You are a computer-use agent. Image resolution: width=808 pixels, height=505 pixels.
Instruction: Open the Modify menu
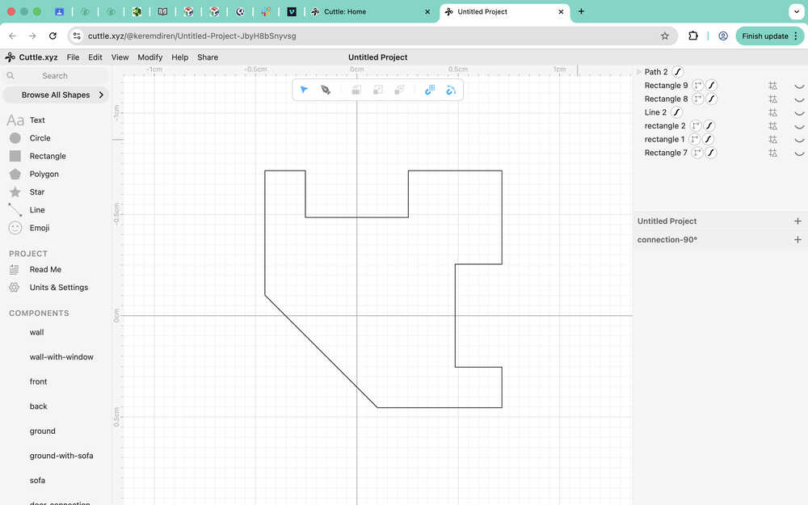pyautogui.click(x=149, y=57)
